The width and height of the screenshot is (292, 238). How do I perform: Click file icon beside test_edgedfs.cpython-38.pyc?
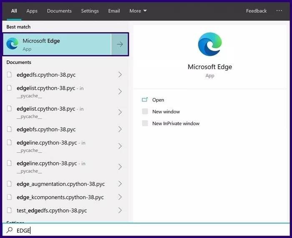point(9,210)
